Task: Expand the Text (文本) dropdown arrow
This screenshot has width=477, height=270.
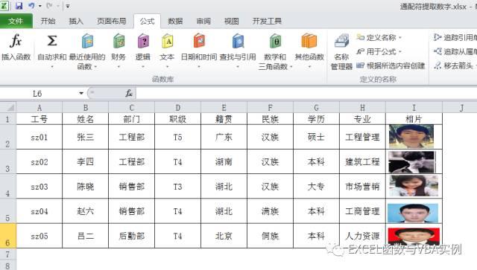Action: click(167, 66)
